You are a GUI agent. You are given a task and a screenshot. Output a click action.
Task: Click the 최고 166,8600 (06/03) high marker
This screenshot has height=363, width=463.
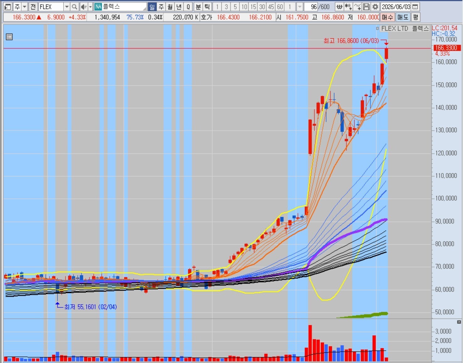click(x=351, y=41)
